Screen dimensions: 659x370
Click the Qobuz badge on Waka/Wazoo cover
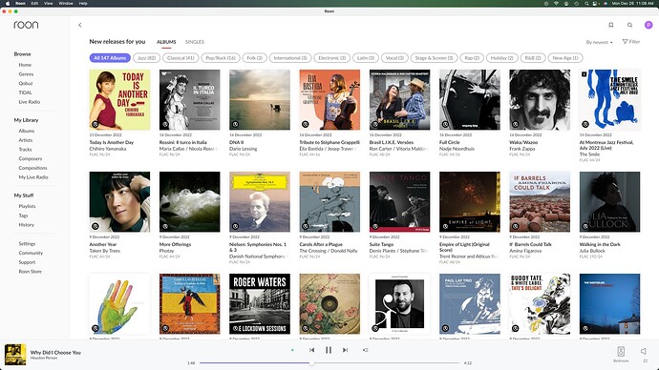click(x=516, y=124)
